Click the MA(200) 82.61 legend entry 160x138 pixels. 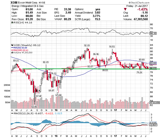coord(20,50)
